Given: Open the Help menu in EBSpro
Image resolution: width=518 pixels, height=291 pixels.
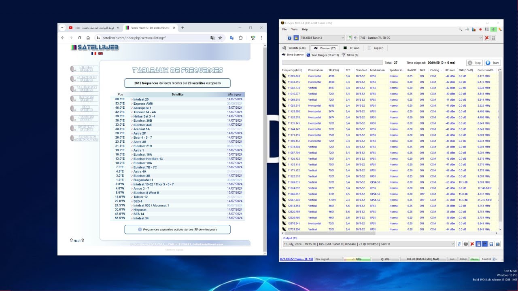Looking at the screenshot, I should pos(305,29).
